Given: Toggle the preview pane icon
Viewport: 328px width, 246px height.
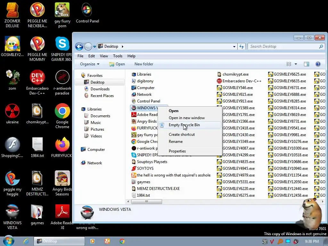Looking at the screenshot, I should coord(307,64).
